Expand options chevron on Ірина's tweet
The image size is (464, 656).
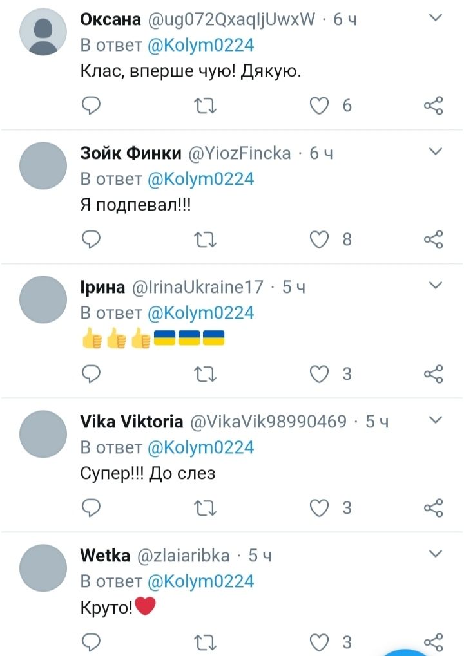[436, 286]
